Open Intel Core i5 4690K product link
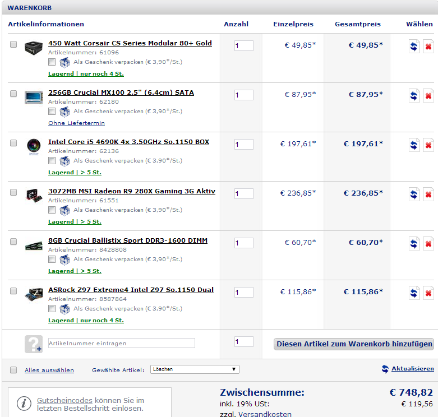 click(128, 142)
